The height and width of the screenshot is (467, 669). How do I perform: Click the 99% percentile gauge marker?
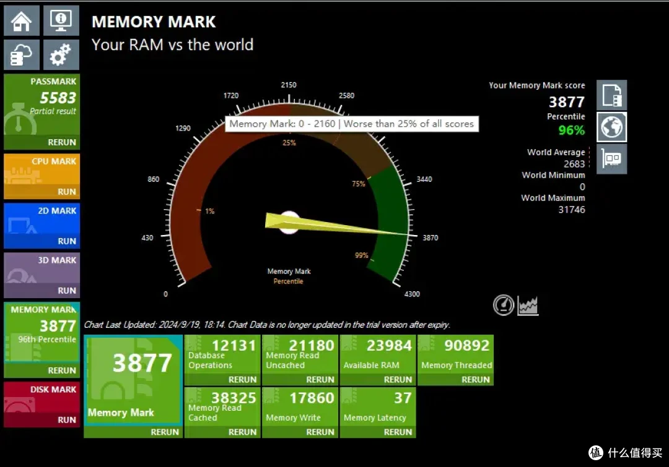tap(361, 255)
